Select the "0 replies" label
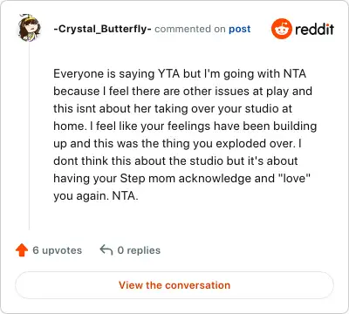 (139, 250)
